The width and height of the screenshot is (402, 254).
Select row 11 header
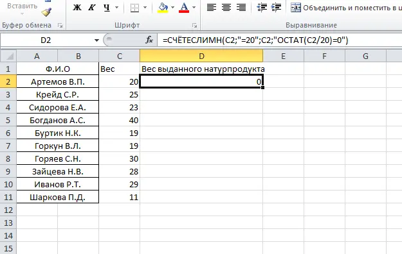pos(8,197)
